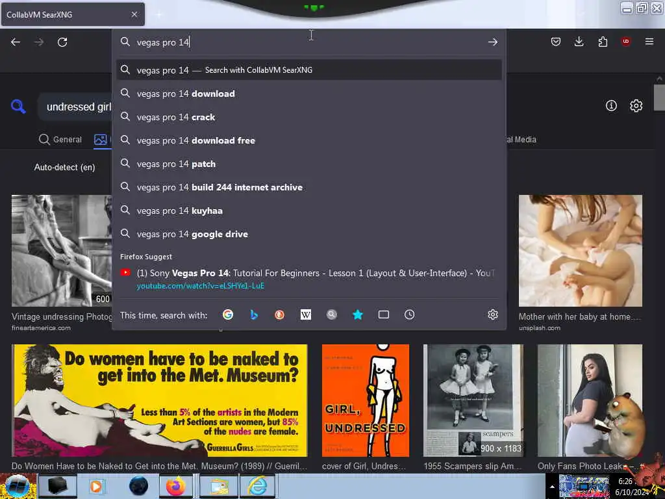
Task: Open the Pocket save icon
Action: pos(556,42)
